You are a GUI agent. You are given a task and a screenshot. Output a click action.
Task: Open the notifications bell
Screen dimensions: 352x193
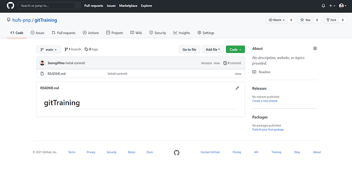[x=323, y=6]
